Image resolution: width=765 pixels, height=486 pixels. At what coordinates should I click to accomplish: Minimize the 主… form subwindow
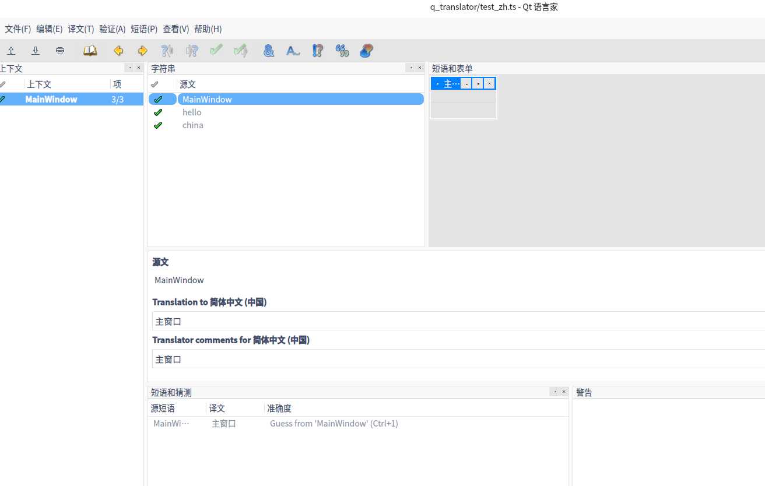pos(466,84)
